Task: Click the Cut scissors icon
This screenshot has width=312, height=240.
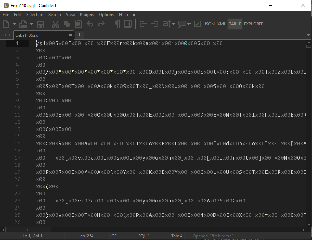Action: click(x=55, y=24)
